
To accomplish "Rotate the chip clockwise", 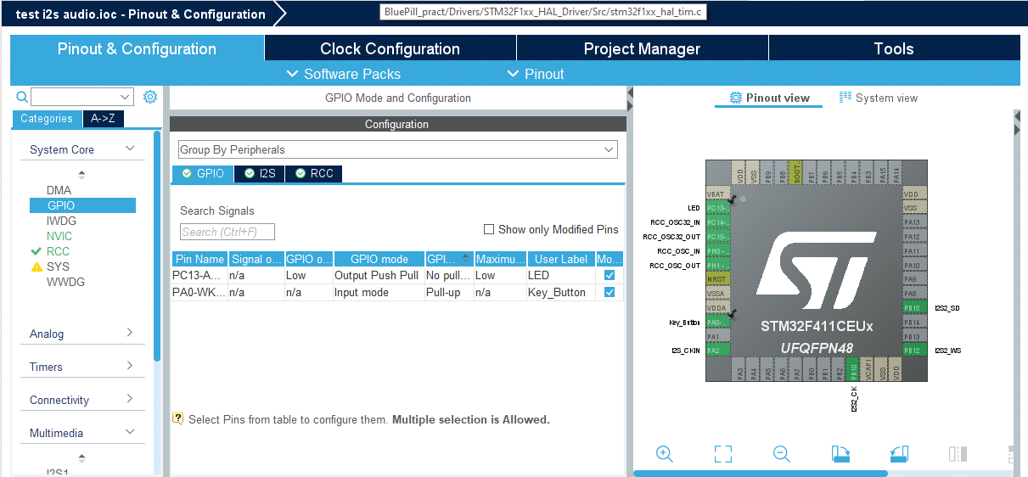I will 840,454.
